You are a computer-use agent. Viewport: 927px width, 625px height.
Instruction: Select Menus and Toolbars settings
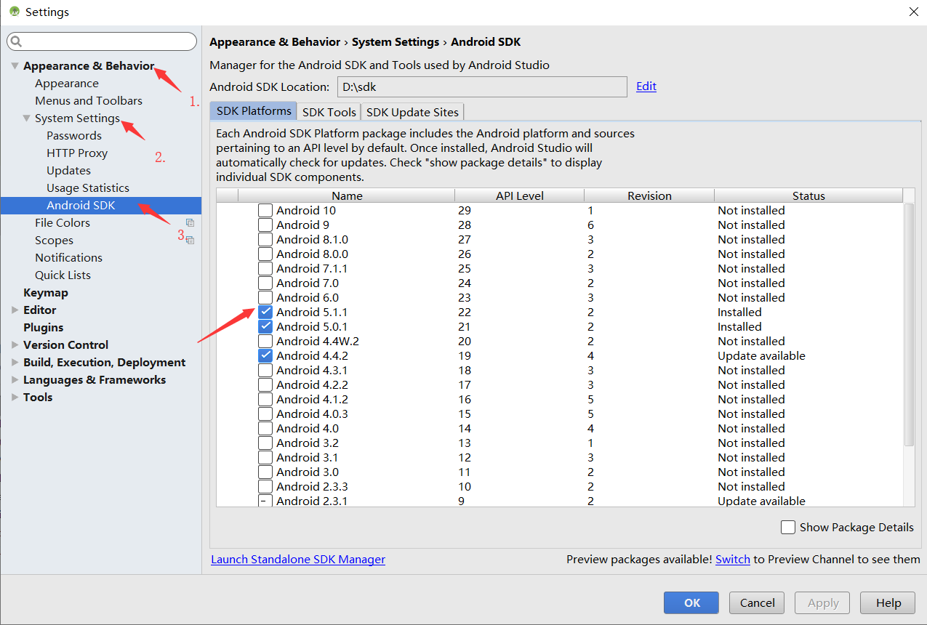pyautogui.click(x=89, y=101)
